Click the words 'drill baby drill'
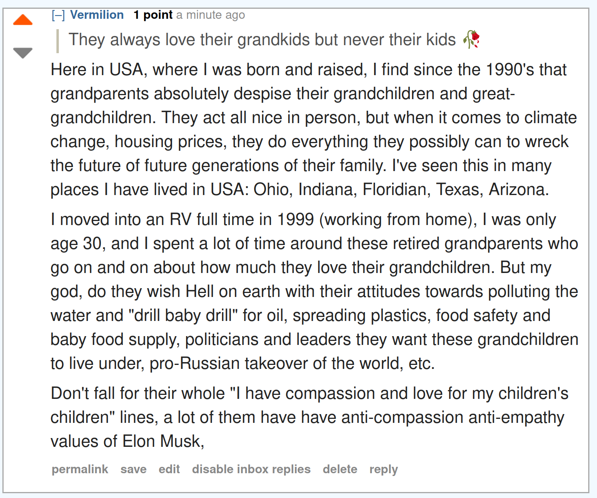Viewport: 597px width, 498px height. (x=183, y=315)
